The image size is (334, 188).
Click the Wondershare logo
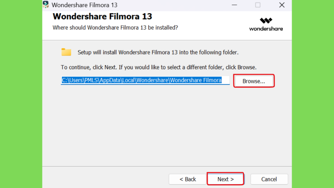(x=266, y=24)
